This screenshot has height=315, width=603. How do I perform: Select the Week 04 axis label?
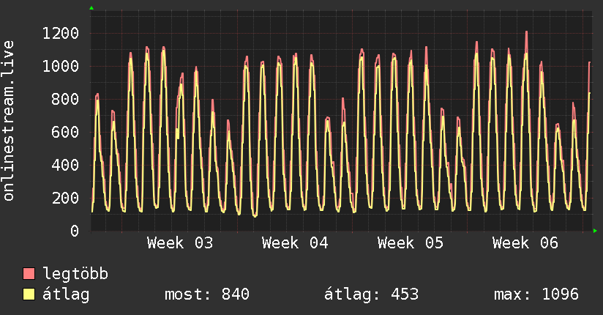tap(295, 242)
